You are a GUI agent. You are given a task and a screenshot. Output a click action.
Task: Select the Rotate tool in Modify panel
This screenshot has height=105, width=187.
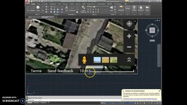(54, 7)
